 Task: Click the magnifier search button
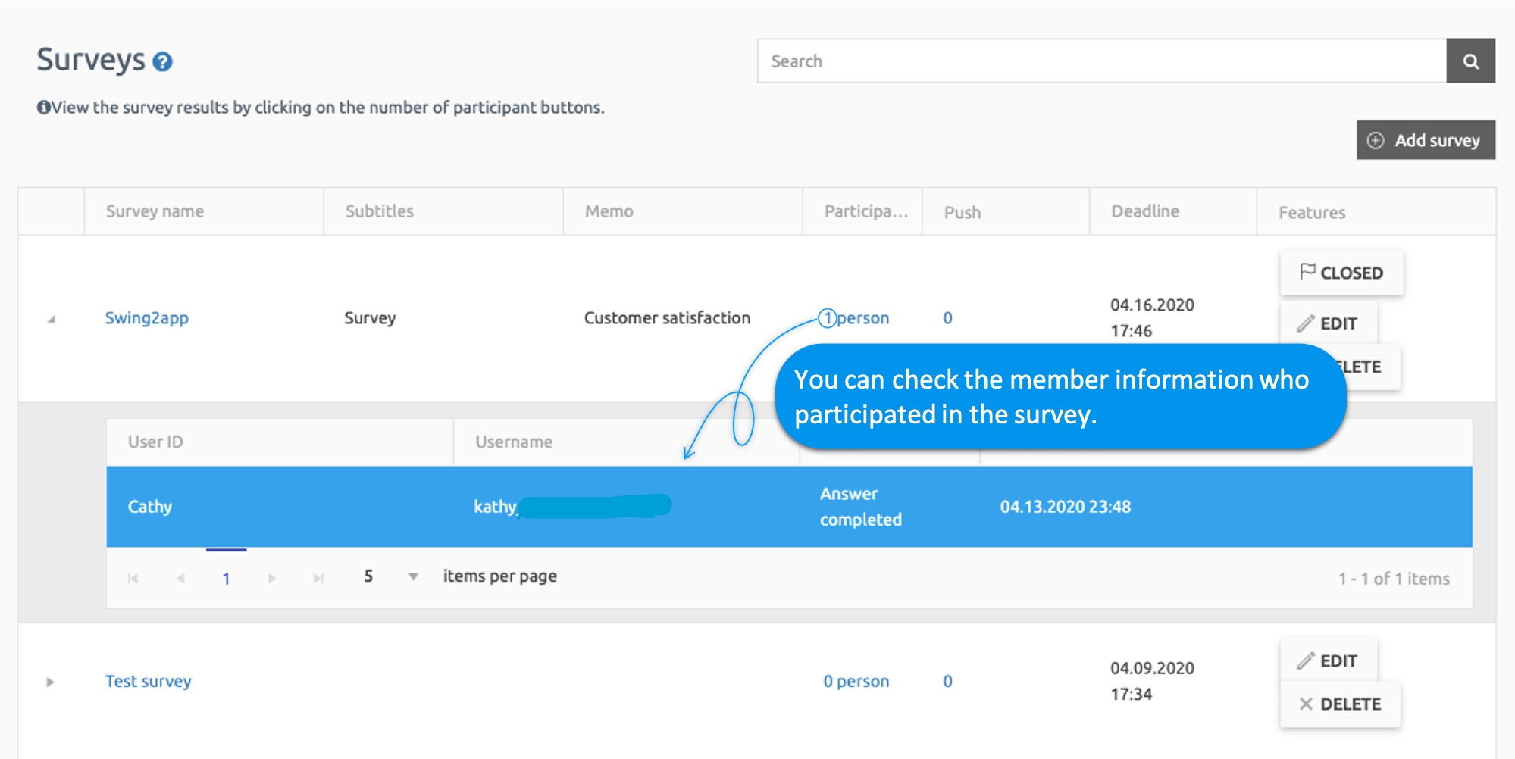pyautogui.click(x=1470, y=61)
